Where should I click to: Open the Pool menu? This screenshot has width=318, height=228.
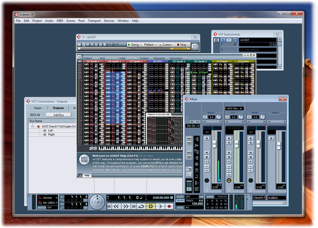81,21
